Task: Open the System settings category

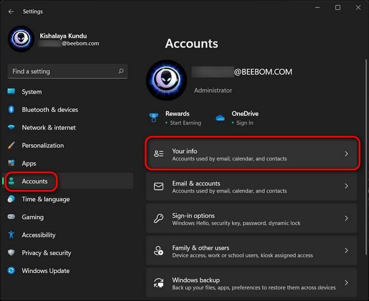Action: tap(68, 92)
